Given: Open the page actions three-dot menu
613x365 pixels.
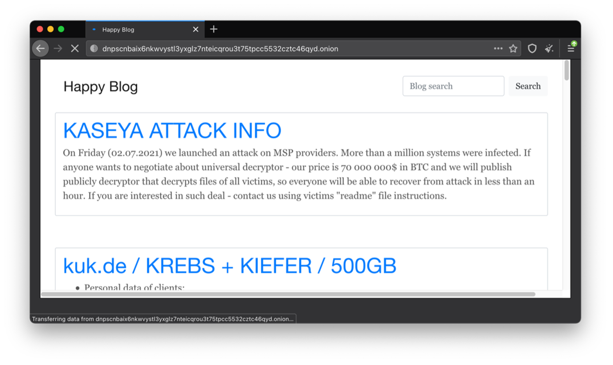Looking at the screenshot, I should [x=498, y=49].
